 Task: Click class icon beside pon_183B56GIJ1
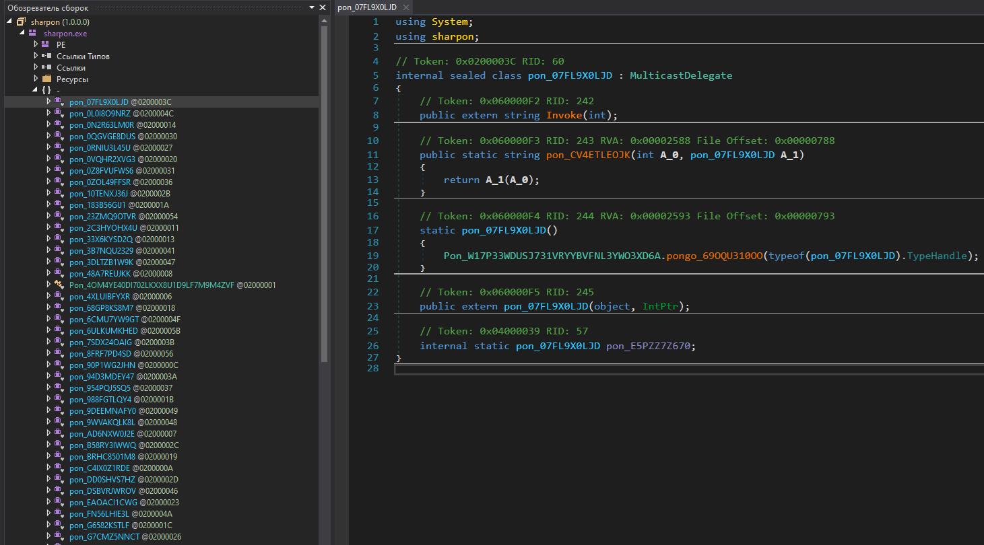tap(59, 205)
